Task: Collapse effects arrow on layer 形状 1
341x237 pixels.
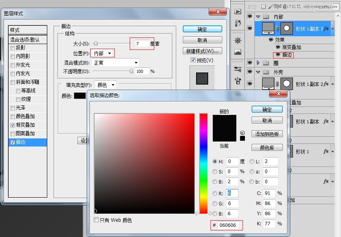Action: (332, 151)
